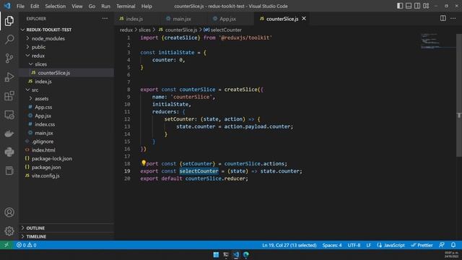462x260 pixels.
Task: Open editor more actions ellipsis
Action: click(x=453, y=19)
